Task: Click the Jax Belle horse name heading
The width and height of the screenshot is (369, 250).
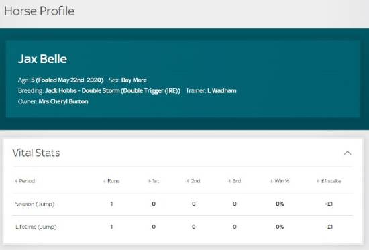Action: coord(42,59)
